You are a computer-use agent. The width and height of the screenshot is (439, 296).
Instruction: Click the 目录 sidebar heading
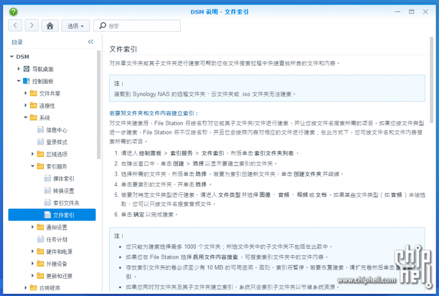(17, 42)
